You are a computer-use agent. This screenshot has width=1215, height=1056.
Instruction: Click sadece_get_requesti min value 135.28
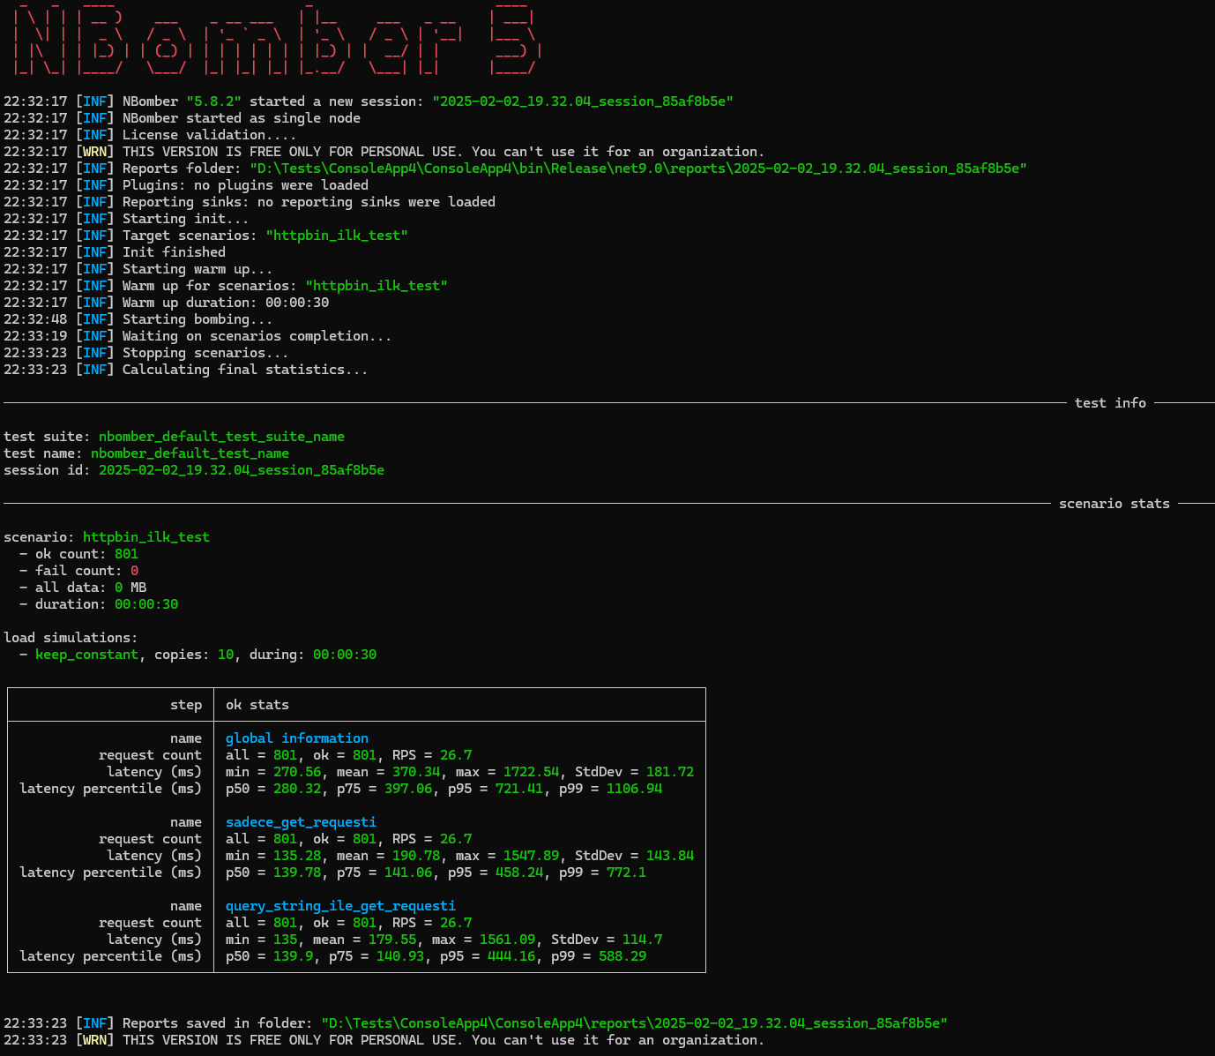pos(297,856)
